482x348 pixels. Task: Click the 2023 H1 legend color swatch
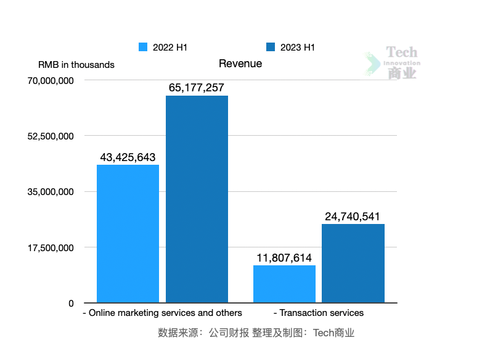[271, 47]
